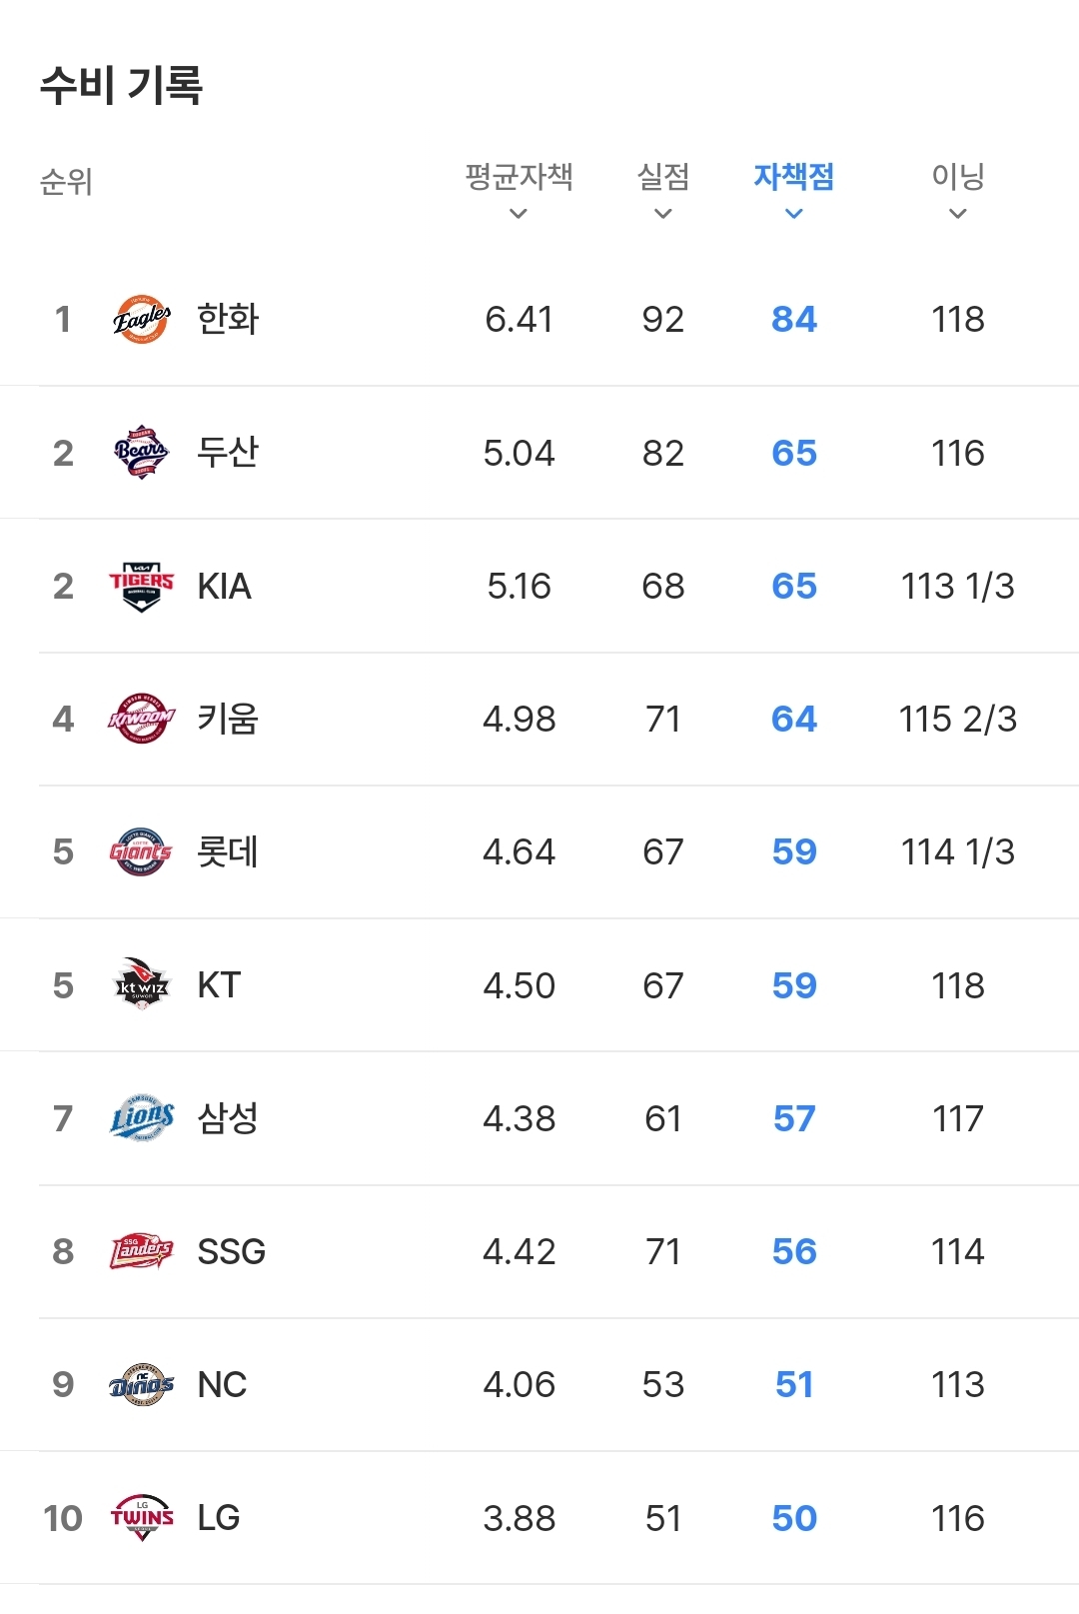Click the 삼성 team name
Viewport: 1079px width, 1614px height.
[x=228, y=1118]
